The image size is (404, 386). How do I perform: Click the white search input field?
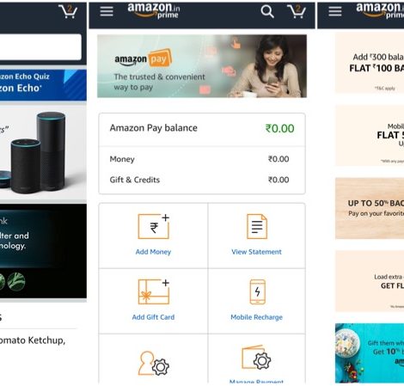[x=40, y=47]
